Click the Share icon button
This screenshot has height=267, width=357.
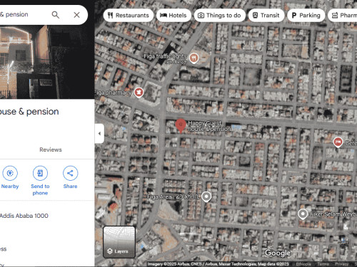[70, 173]
